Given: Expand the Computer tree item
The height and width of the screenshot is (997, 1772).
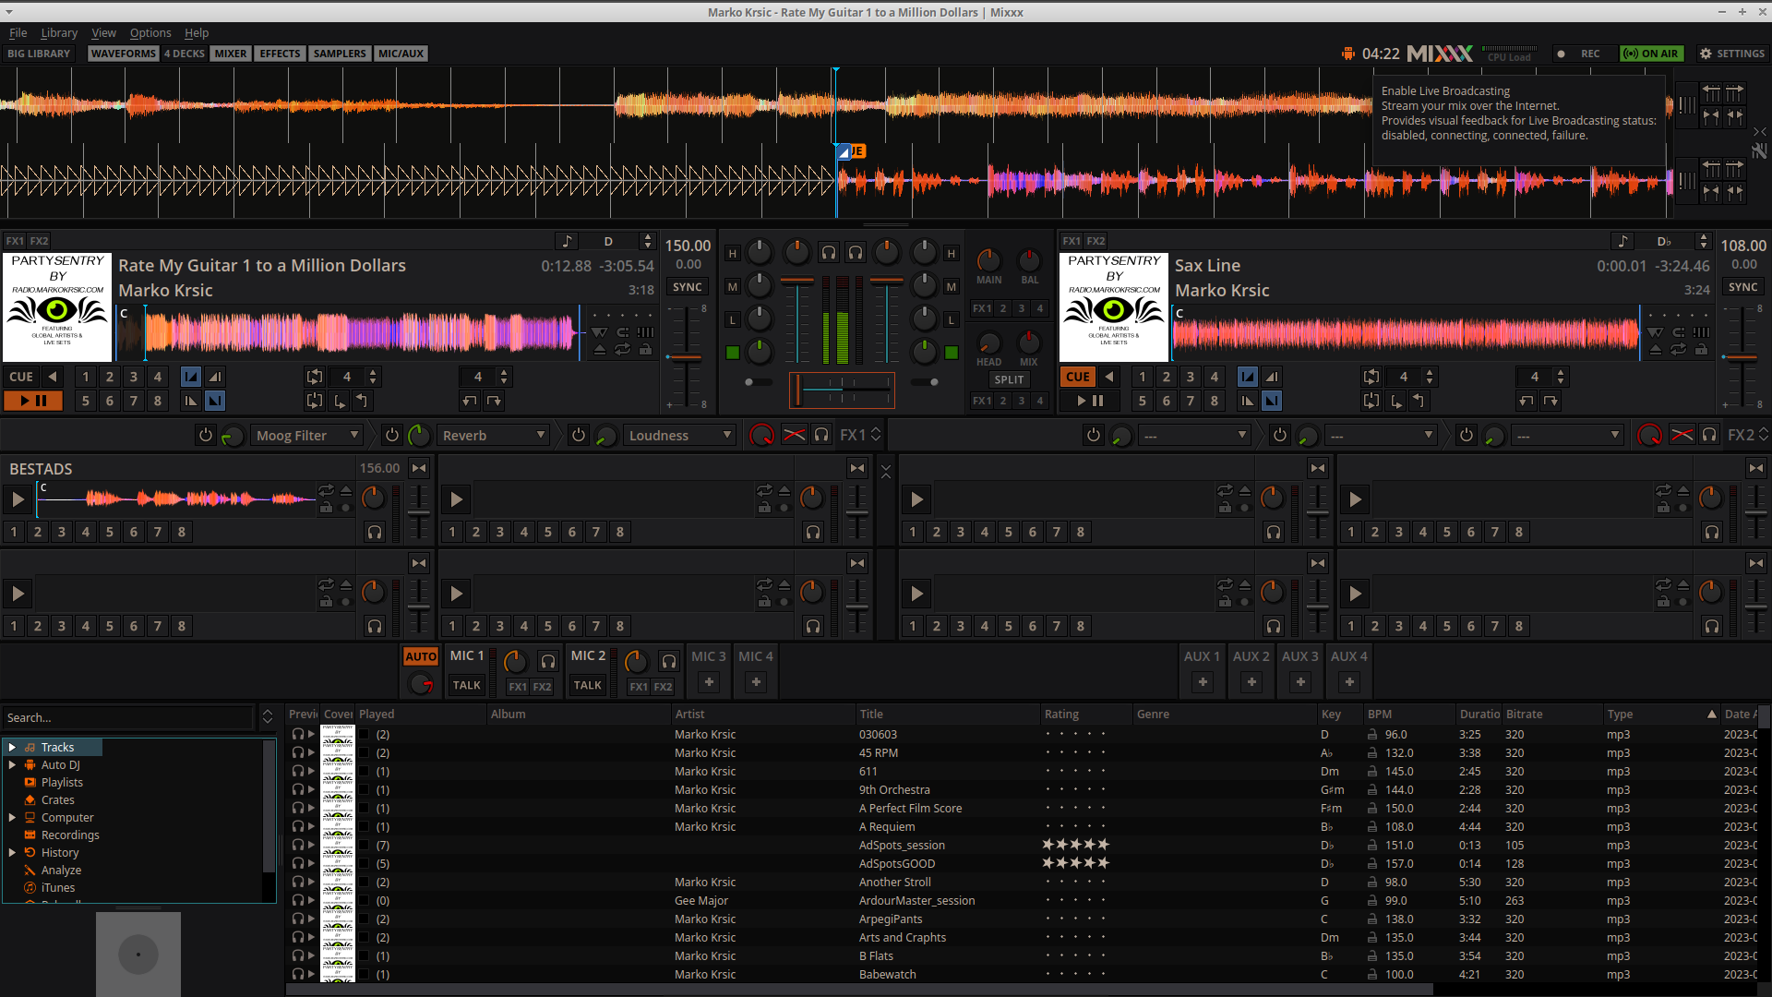Looking at the screenshot, I should click(x=12, y=817).
